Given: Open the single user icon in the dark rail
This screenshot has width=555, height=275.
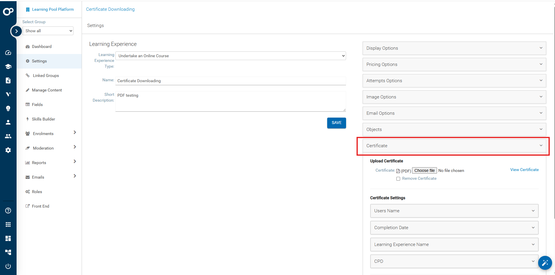Looking at the screenshot, I should tap(8, 122).
